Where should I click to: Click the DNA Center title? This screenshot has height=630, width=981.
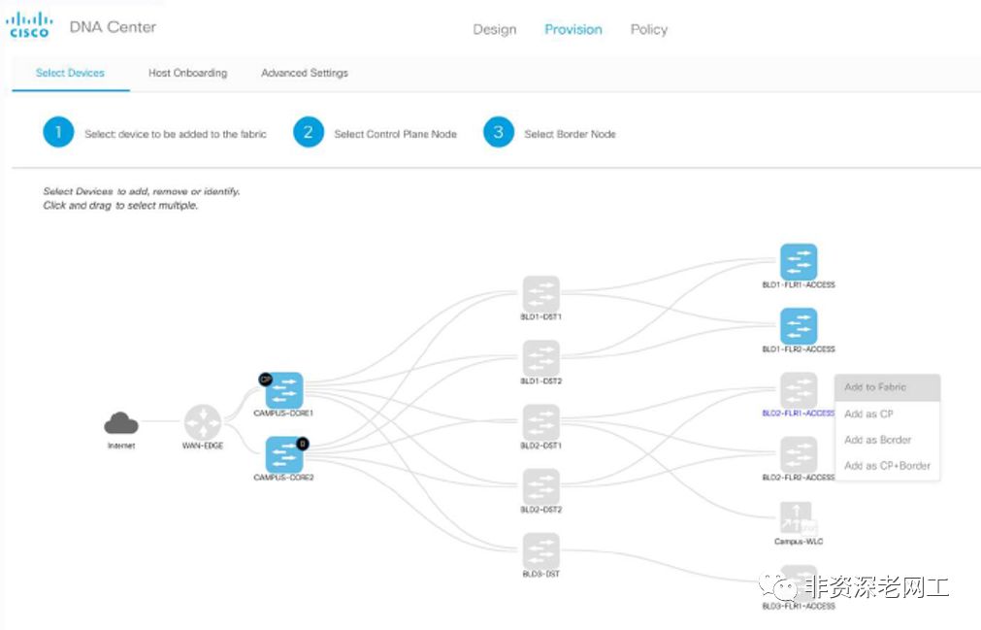[113, 27]
